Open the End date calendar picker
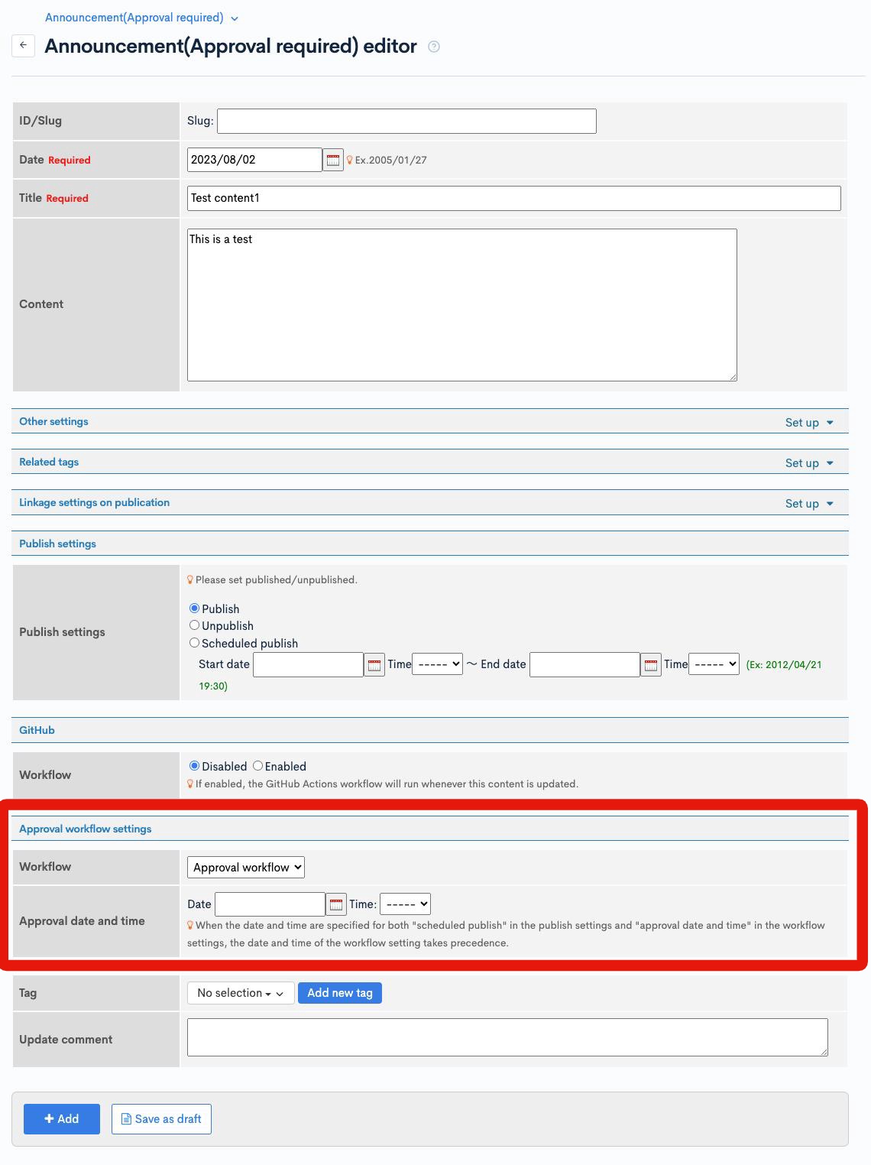The width and height of the screenshot is (871, 1165). pos(650,664)
